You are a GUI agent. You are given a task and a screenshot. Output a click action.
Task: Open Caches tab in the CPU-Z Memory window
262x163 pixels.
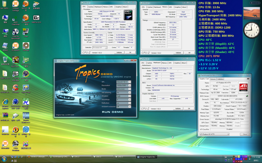(150, 7)
